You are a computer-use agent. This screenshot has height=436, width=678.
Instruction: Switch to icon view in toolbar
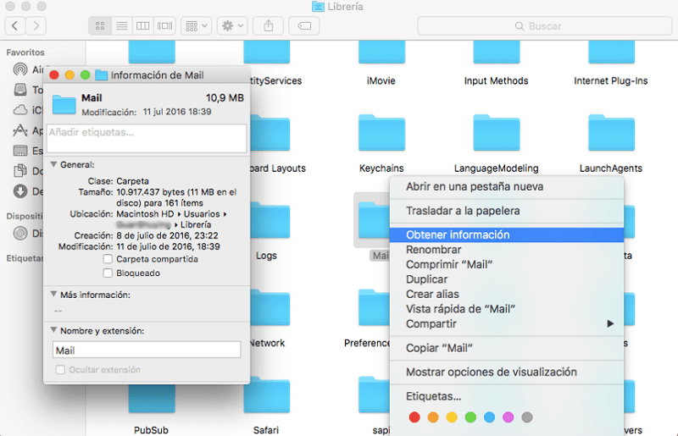[100, 26]
